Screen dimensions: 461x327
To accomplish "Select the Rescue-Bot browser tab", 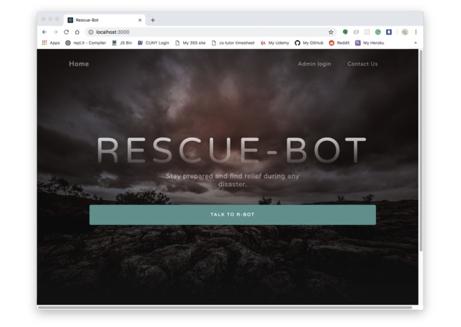I will (104, 20).
